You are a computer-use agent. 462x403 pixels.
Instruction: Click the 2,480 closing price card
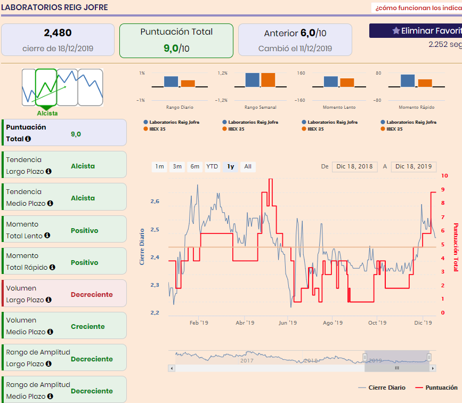(58, 40)
